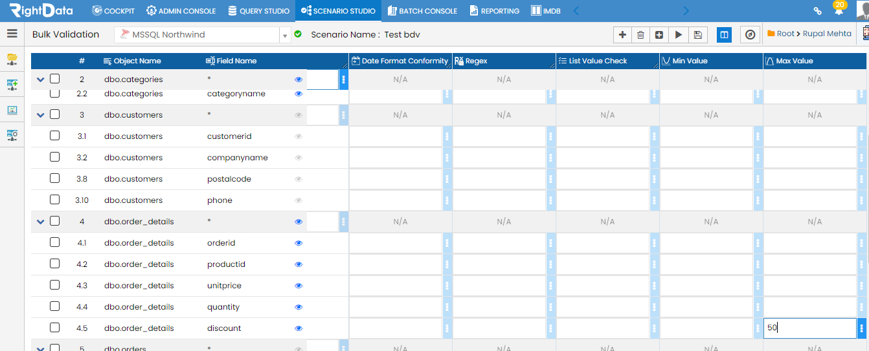Collapse the dbo.order_details group chevron
The width and height of the screenshot is (869, 351).
(41, 222)
